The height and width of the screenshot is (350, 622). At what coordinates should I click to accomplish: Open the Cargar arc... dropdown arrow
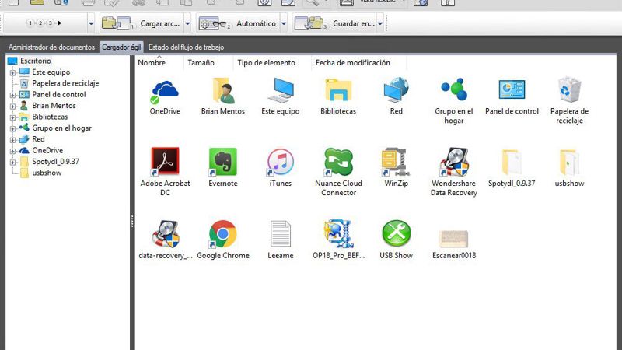click(187, 24)
